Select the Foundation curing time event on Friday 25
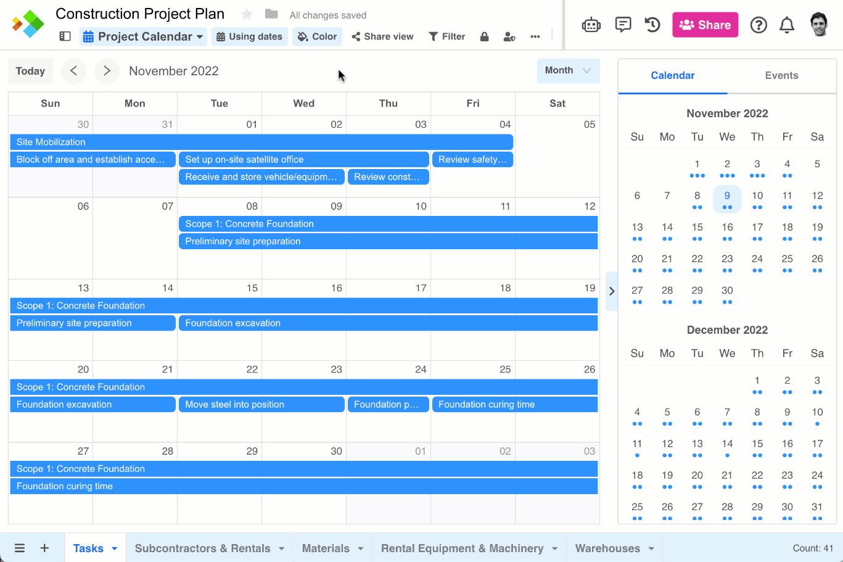This screenshot has height=562, width=843. coord(515,405)
